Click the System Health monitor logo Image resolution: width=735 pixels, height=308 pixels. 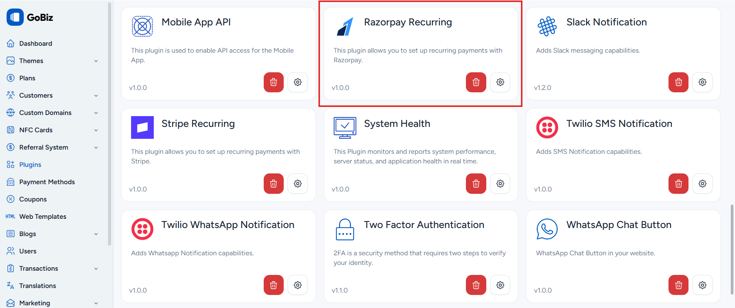click(x=345, y=127)
